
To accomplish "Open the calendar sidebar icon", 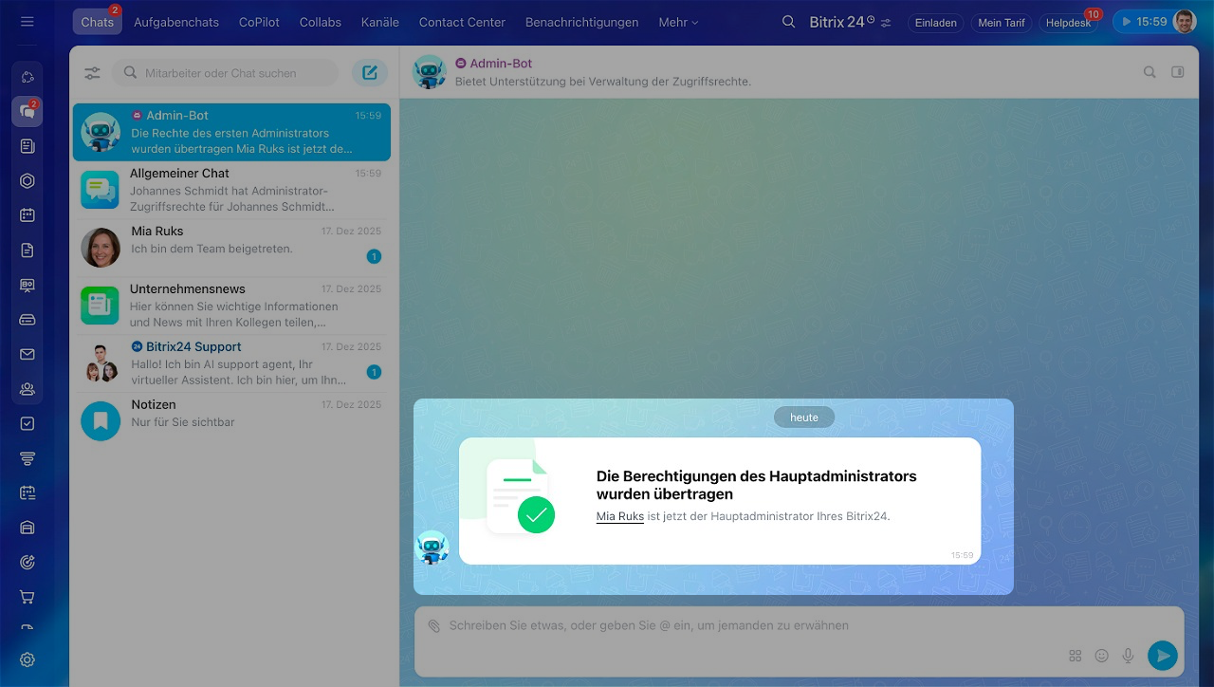I will click(x=27, y=215).
